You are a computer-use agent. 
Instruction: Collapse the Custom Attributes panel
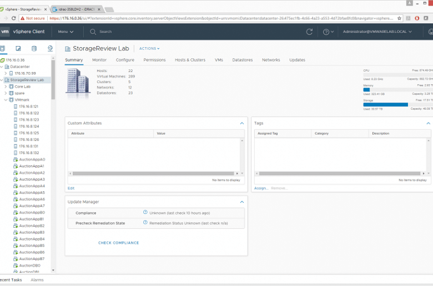(242, 123)
